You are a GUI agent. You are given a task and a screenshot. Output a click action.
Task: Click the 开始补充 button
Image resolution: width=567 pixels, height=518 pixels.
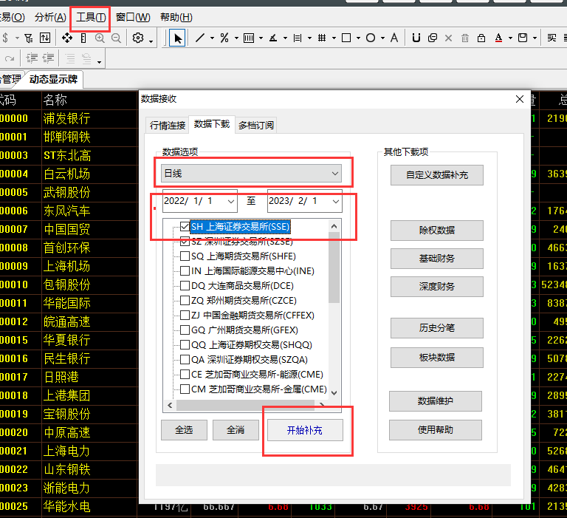(x=305, y=430)
